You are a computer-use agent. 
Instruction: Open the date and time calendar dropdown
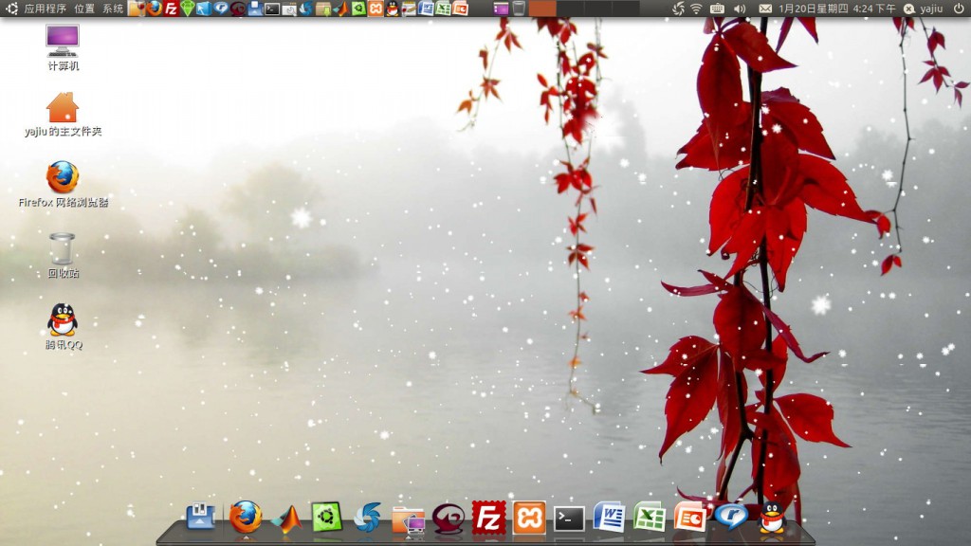(836, 9)
